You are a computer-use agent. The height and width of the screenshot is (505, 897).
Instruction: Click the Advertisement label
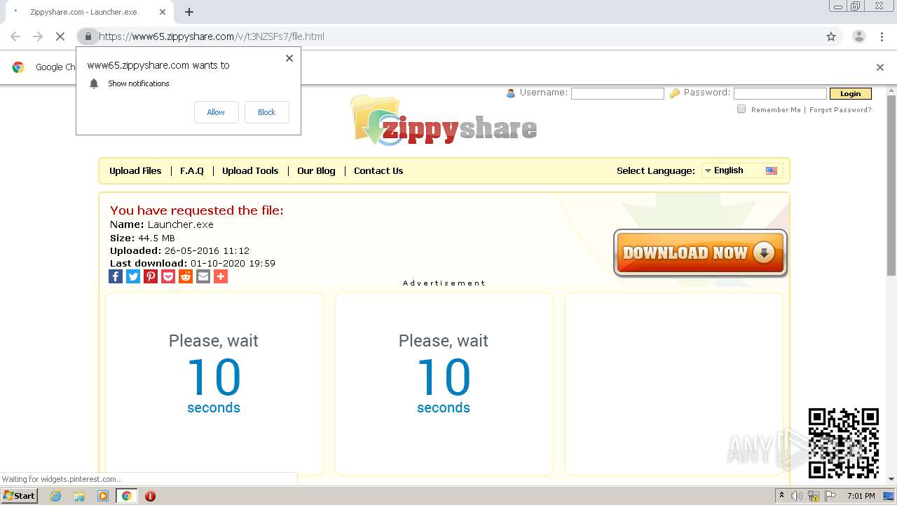click(x=444, y=283)
